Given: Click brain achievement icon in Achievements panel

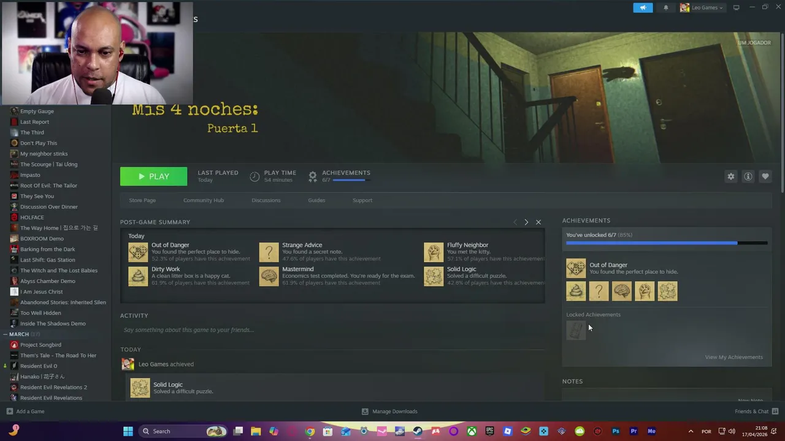Looking at the screenshot, I should click(x=621, y=291).
